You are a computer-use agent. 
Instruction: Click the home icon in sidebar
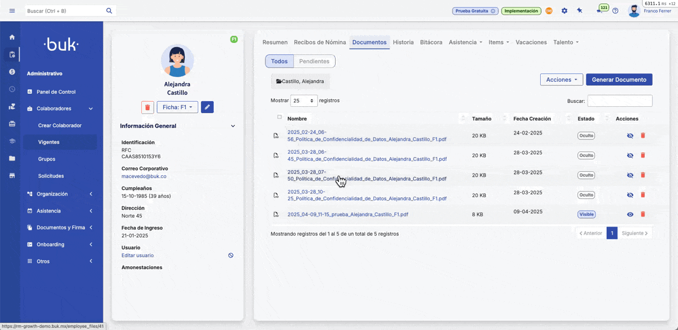pos(12,37)
